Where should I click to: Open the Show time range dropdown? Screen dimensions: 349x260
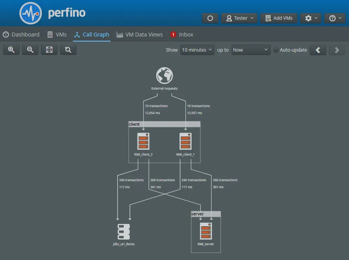point(197,50)
